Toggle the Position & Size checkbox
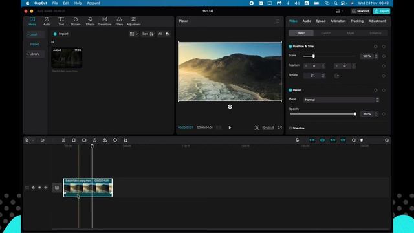 tap(290, 46)
